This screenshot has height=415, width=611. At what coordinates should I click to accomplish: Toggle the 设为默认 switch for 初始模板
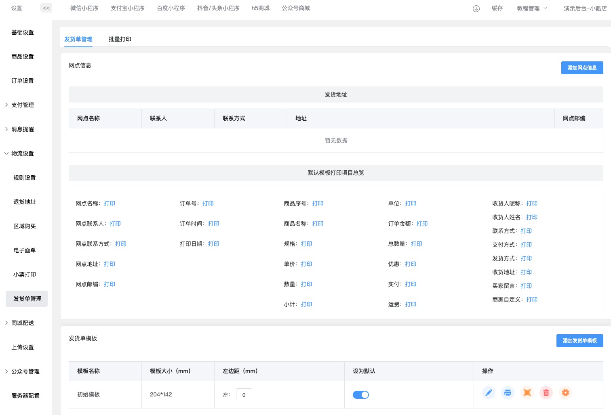click(360, 395)
